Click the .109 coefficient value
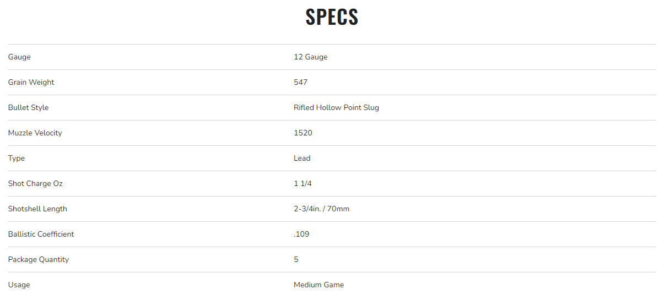Viewport: 664px width, 295px height. point(301,234)
